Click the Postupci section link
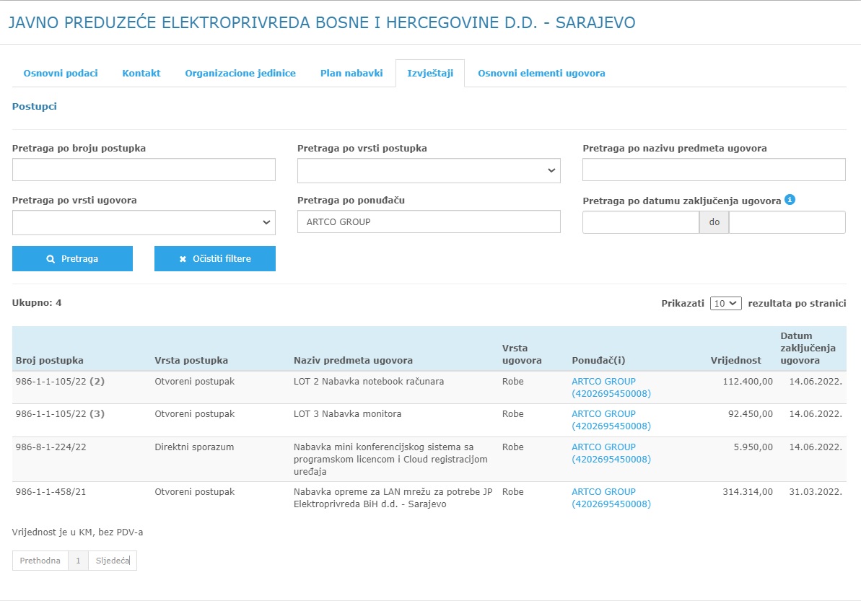Viewport: 861px width, 601px height. pyautogui.click(x=35, y=107)
